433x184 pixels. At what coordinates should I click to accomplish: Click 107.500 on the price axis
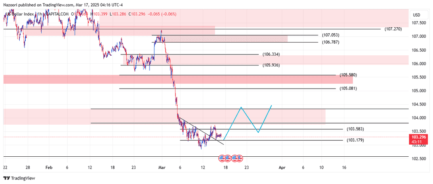click(x=419, y=23)
